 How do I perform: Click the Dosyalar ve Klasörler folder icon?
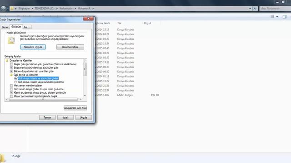pos(7,60)
